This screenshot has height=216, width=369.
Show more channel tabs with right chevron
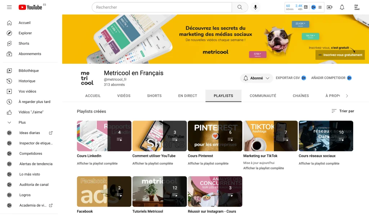[347, 96]
